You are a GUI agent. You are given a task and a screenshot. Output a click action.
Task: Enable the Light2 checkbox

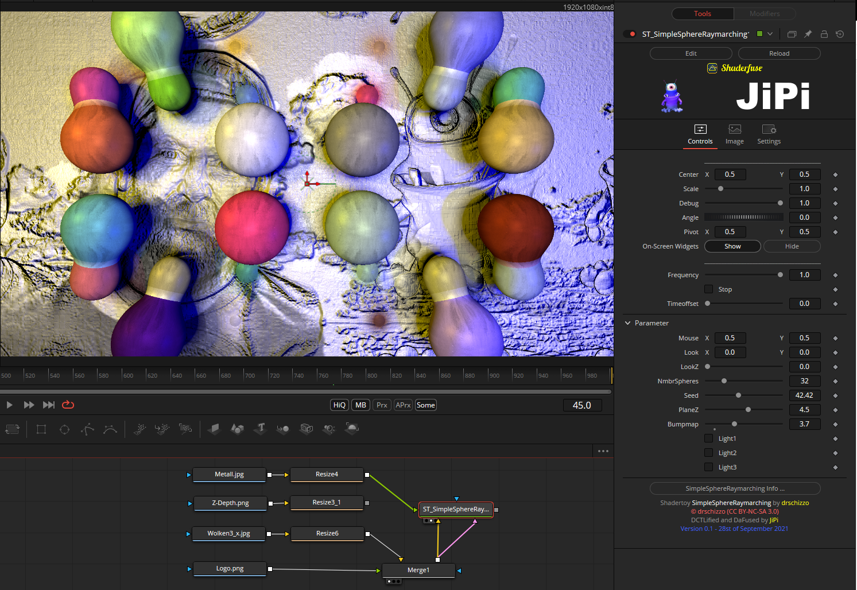pyautogui.click(x=709, y=453)
